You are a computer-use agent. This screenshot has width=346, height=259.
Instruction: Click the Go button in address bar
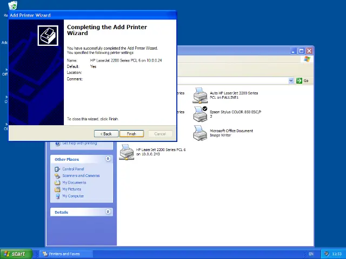[x=302, y=80]
